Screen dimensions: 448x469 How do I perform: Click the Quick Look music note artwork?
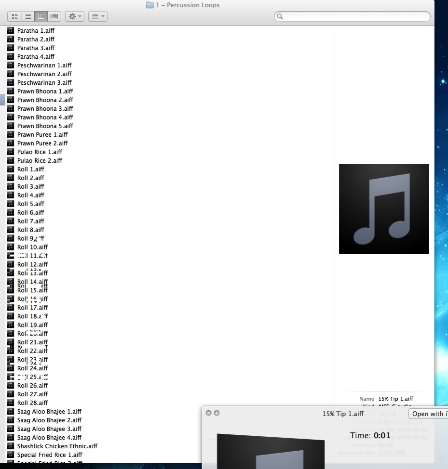271,451
